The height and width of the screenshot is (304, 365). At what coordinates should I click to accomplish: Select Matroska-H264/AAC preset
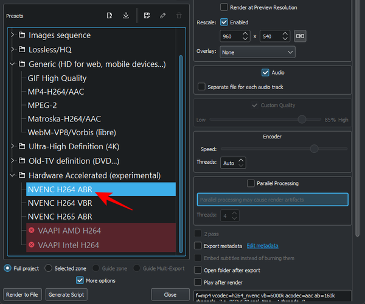64,119
